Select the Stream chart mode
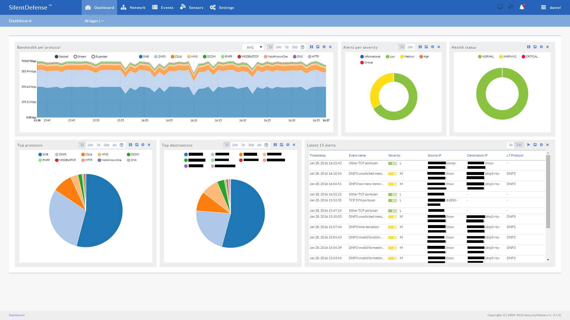Viewport: 570px width, 320px height. coord(75,57)
